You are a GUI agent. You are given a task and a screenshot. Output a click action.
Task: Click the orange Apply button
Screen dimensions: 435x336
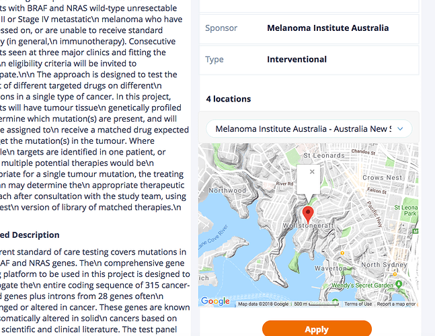[x=317, y=329]
